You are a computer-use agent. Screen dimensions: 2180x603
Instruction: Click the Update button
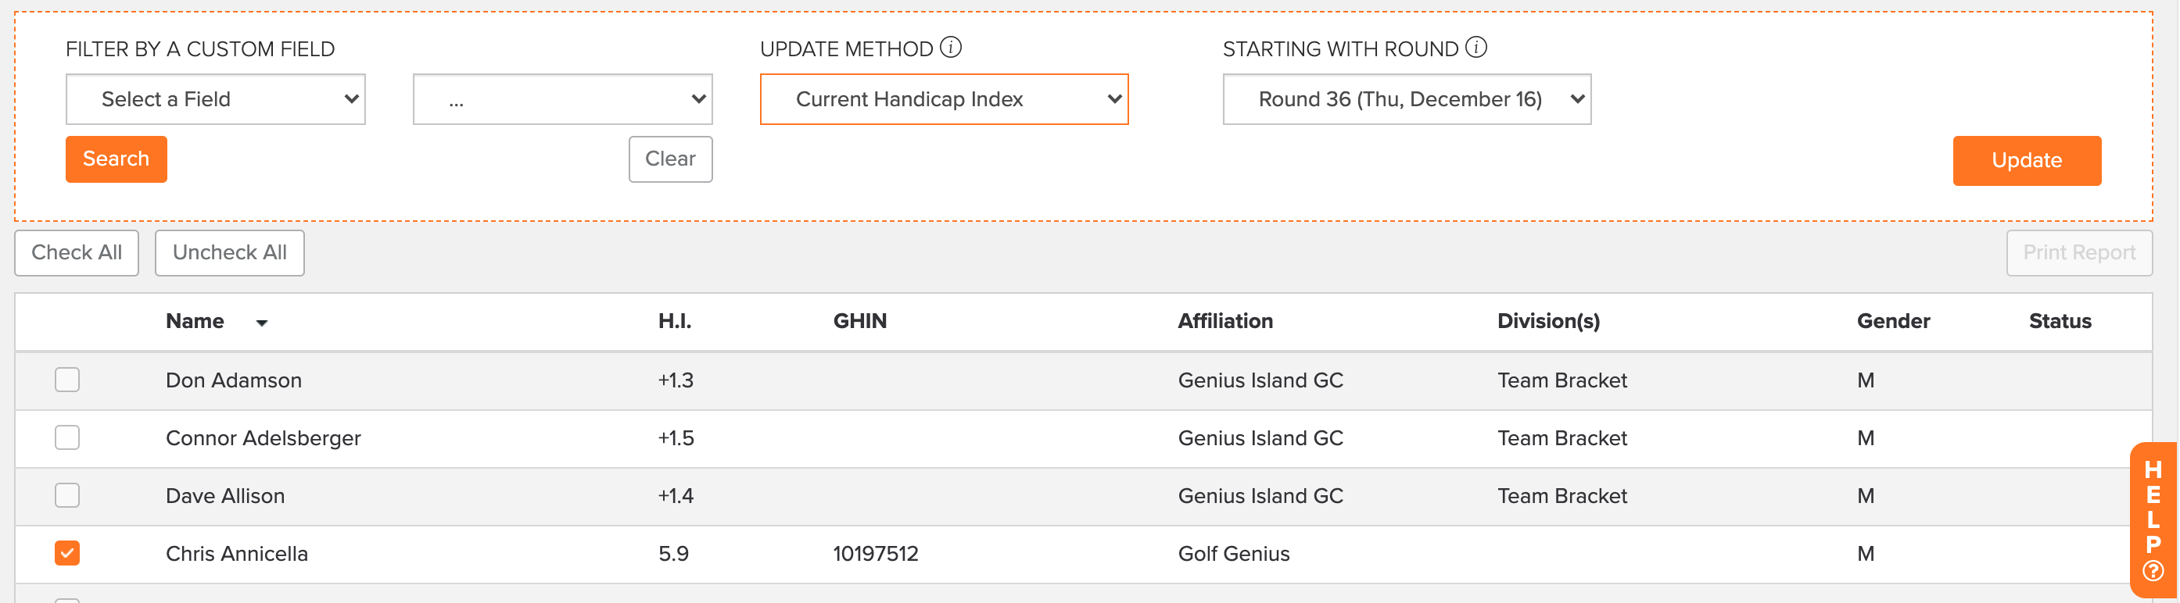2026,161
